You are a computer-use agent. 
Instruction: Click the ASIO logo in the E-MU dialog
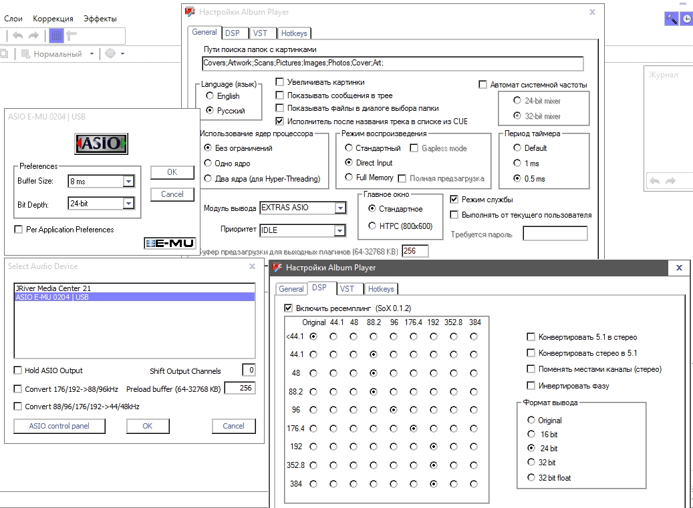101,144
